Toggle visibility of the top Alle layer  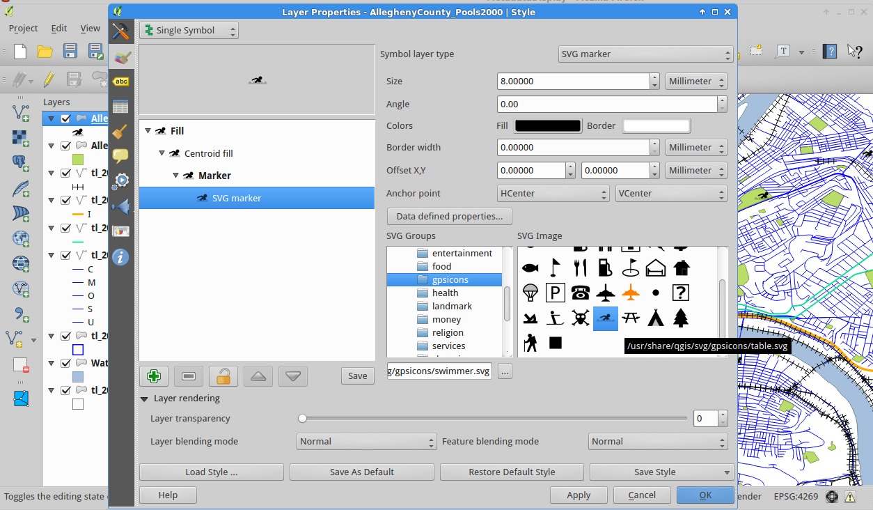pyautogui.click(x=65, y=118)
